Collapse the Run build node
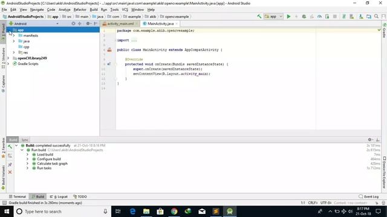This screenshot has height=217, width=387. point(22,150)
